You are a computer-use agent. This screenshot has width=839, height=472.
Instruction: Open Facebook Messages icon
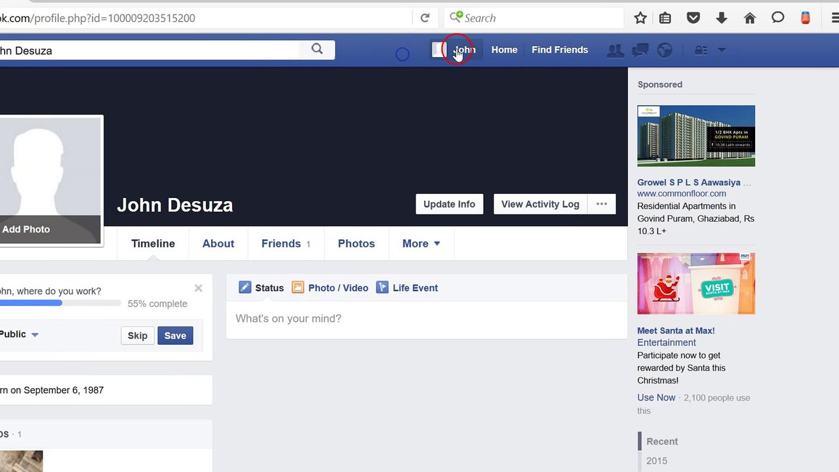[640, 50]
